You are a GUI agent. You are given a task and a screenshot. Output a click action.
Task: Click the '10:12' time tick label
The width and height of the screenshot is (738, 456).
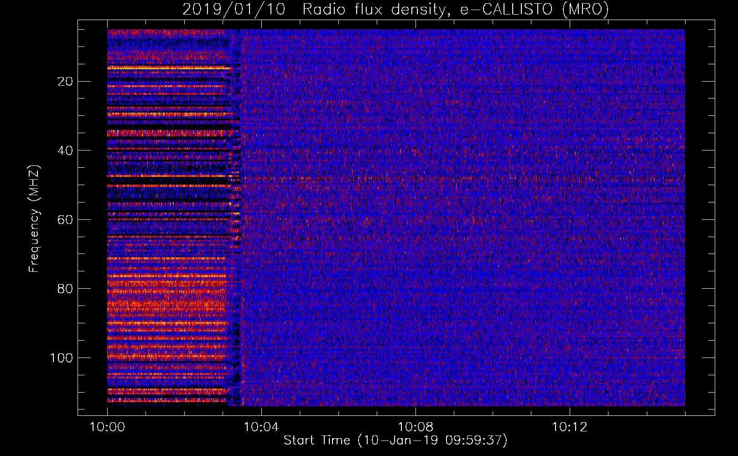pos(569,427)
